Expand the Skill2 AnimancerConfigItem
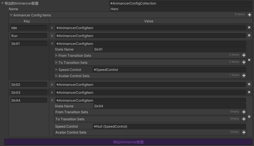254x146 pixels. click(52, 84)
